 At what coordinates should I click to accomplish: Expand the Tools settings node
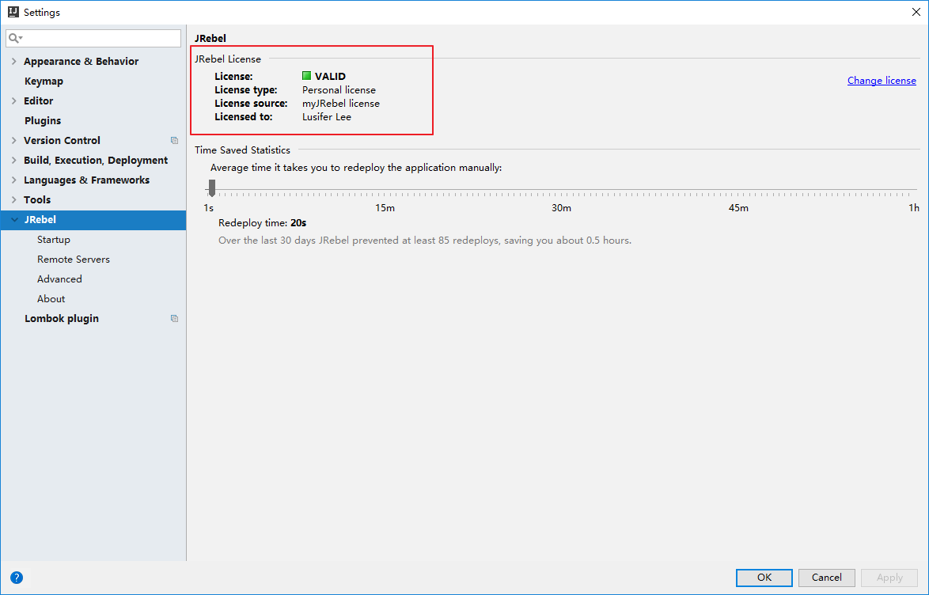[x=13, y=200]
